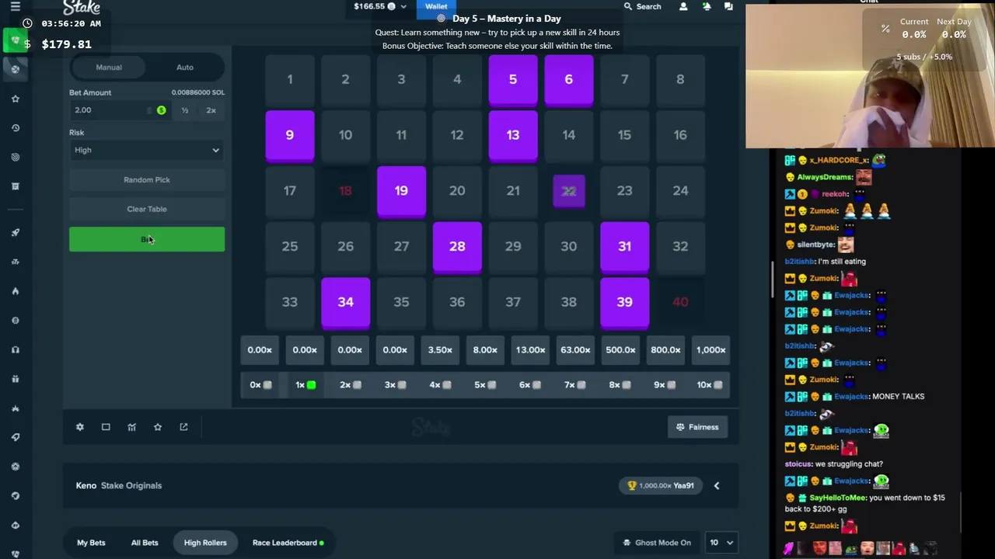The width and height of the screenshot is (995, 559).
Task: Expand the Risk High dropdown
Action: coord(147,151)
